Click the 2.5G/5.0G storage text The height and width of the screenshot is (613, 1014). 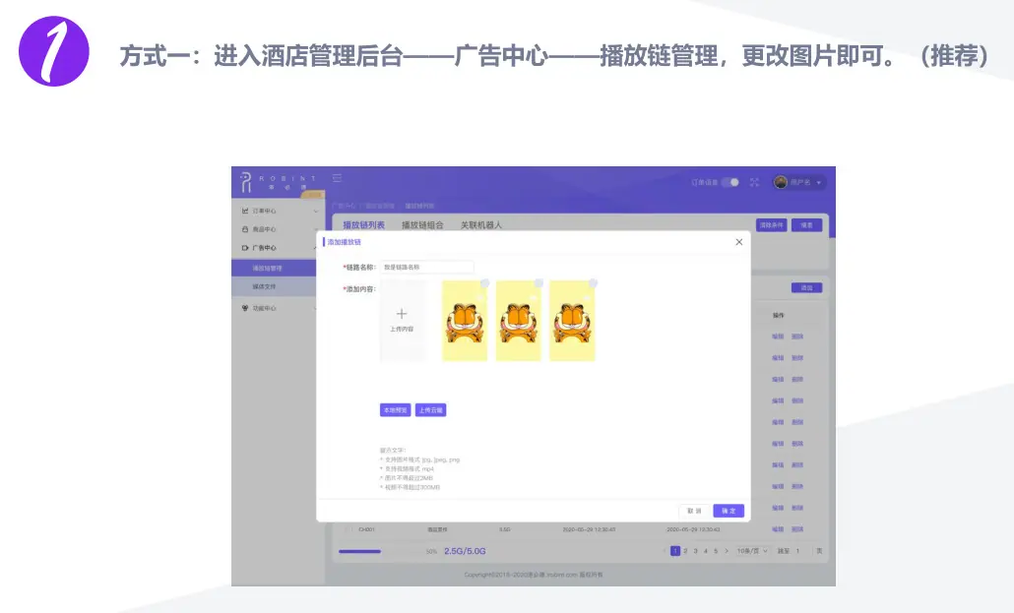point(465,552)
